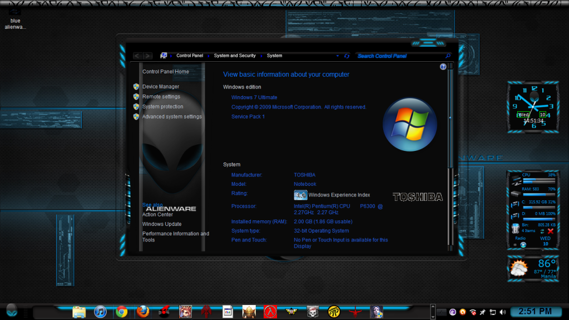The image size is (569, 320).
Task: Open the help question mark icon
Action: pos(443,66)
